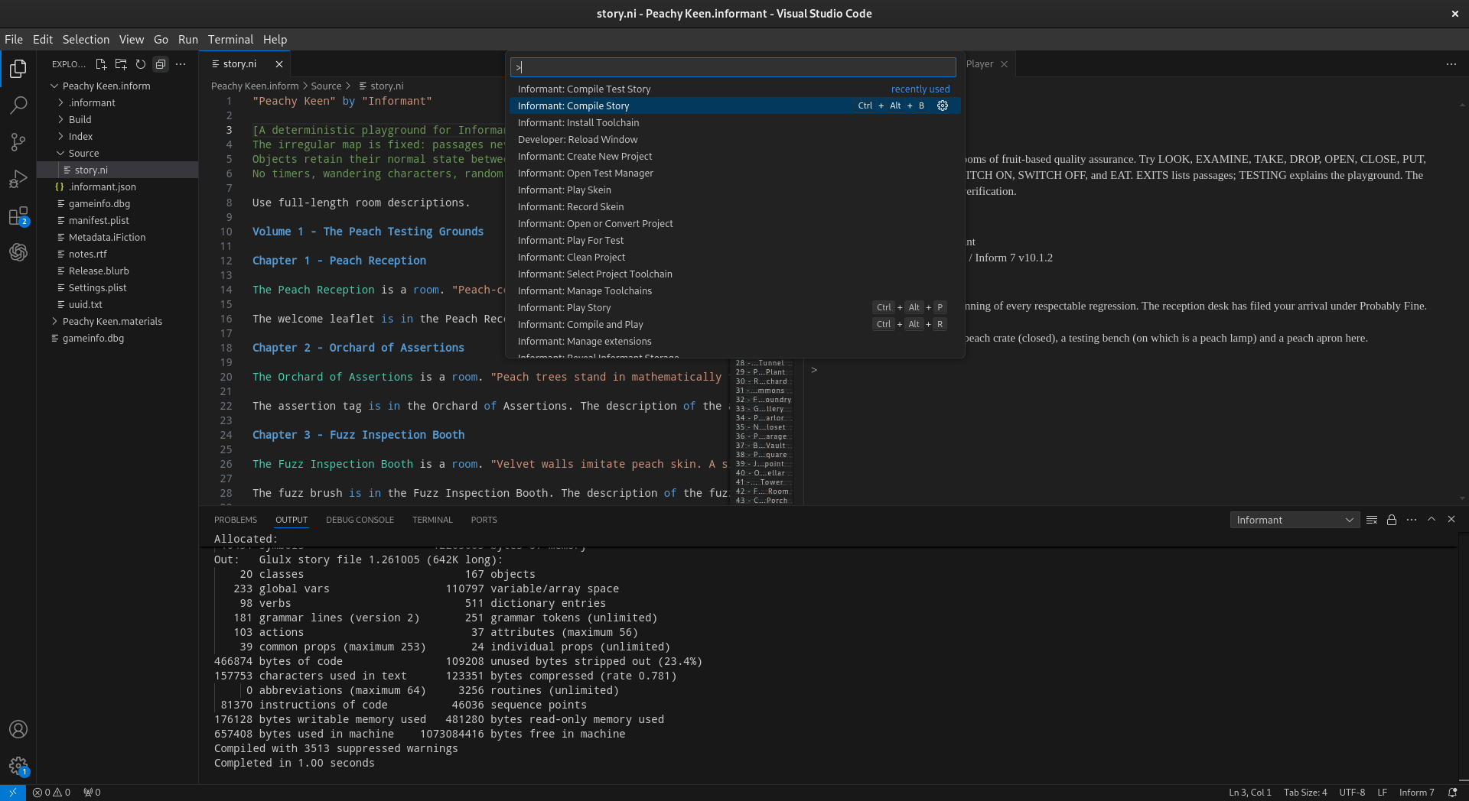
Task: Open the Extensions view
Action: (x=18, y=216)
